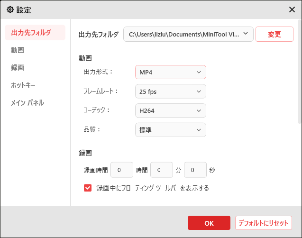Click the 動画 section heading text
Image resolution: width=302 pixels, height=238 pixels.
tap(85, 58)
